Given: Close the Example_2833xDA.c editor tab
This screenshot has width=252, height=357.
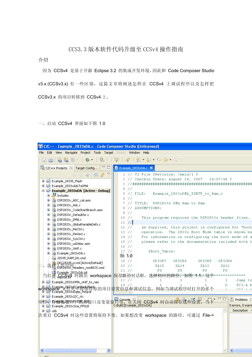Looking at the screenshot, I should pos(151,168).
